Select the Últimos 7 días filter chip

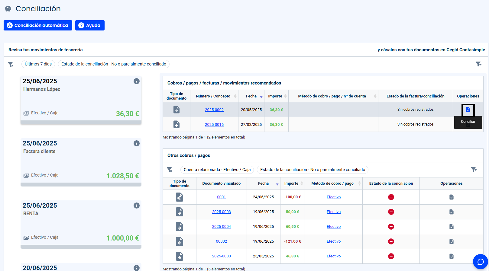(38, 64)
